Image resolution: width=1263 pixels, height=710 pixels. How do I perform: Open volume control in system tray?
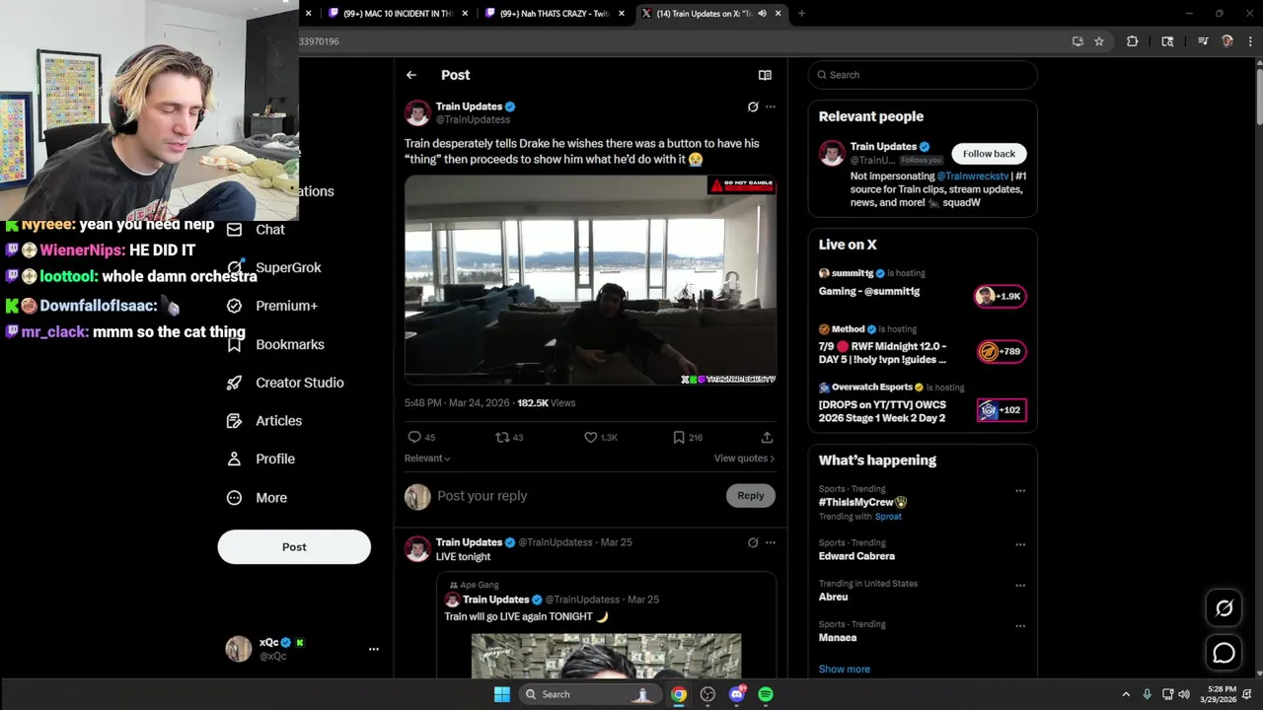1184,694
